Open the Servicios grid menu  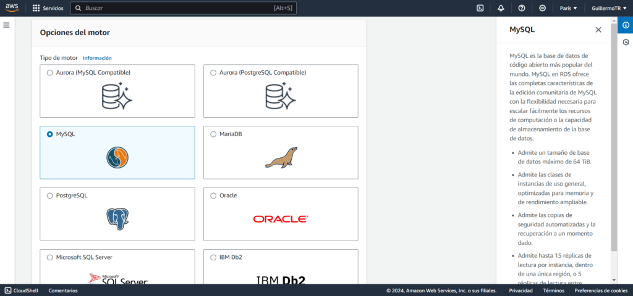(x=36, y=8)
